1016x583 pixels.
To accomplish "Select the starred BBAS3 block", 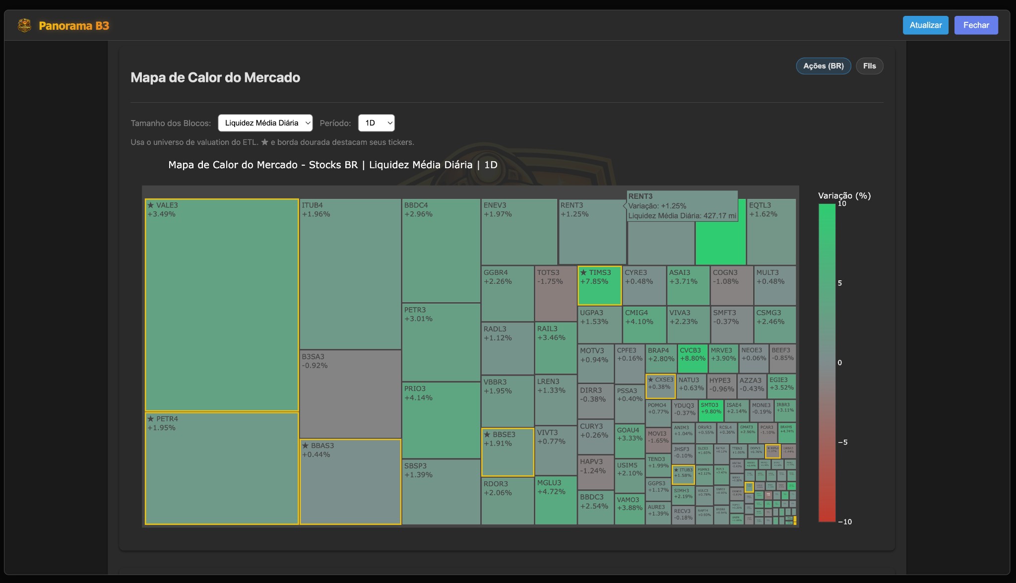I will (350, 481).
